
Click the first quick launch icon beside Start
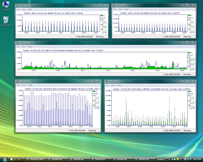coord(11,159)
